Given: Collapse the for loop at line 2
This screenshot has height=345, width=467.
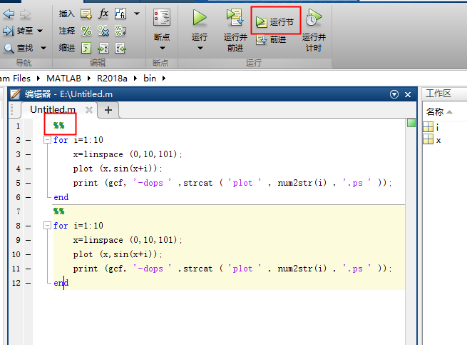Looking at the screenshot, I should click(47, 140).
